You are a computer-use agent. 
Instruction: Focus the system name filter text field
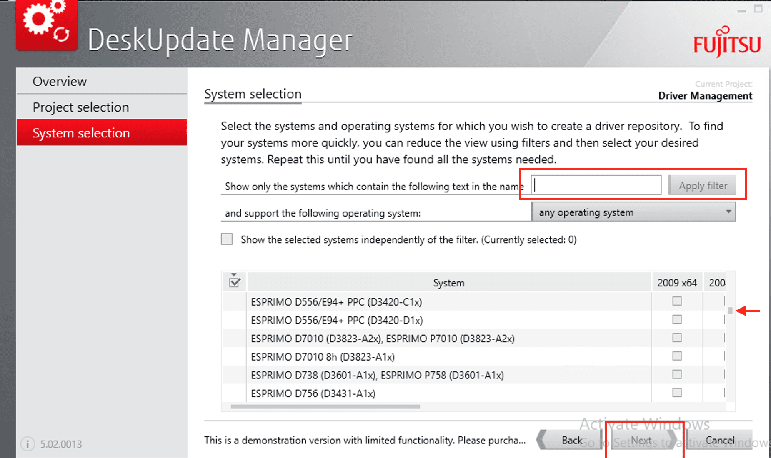pos(596,185)
